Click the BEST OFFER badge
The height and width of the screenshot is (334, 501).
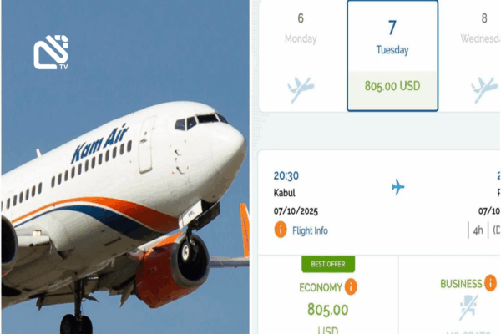click(x=328, y=264)
